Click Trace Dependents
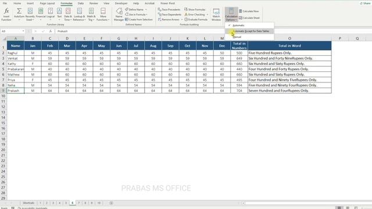 [x=169, y=15]
